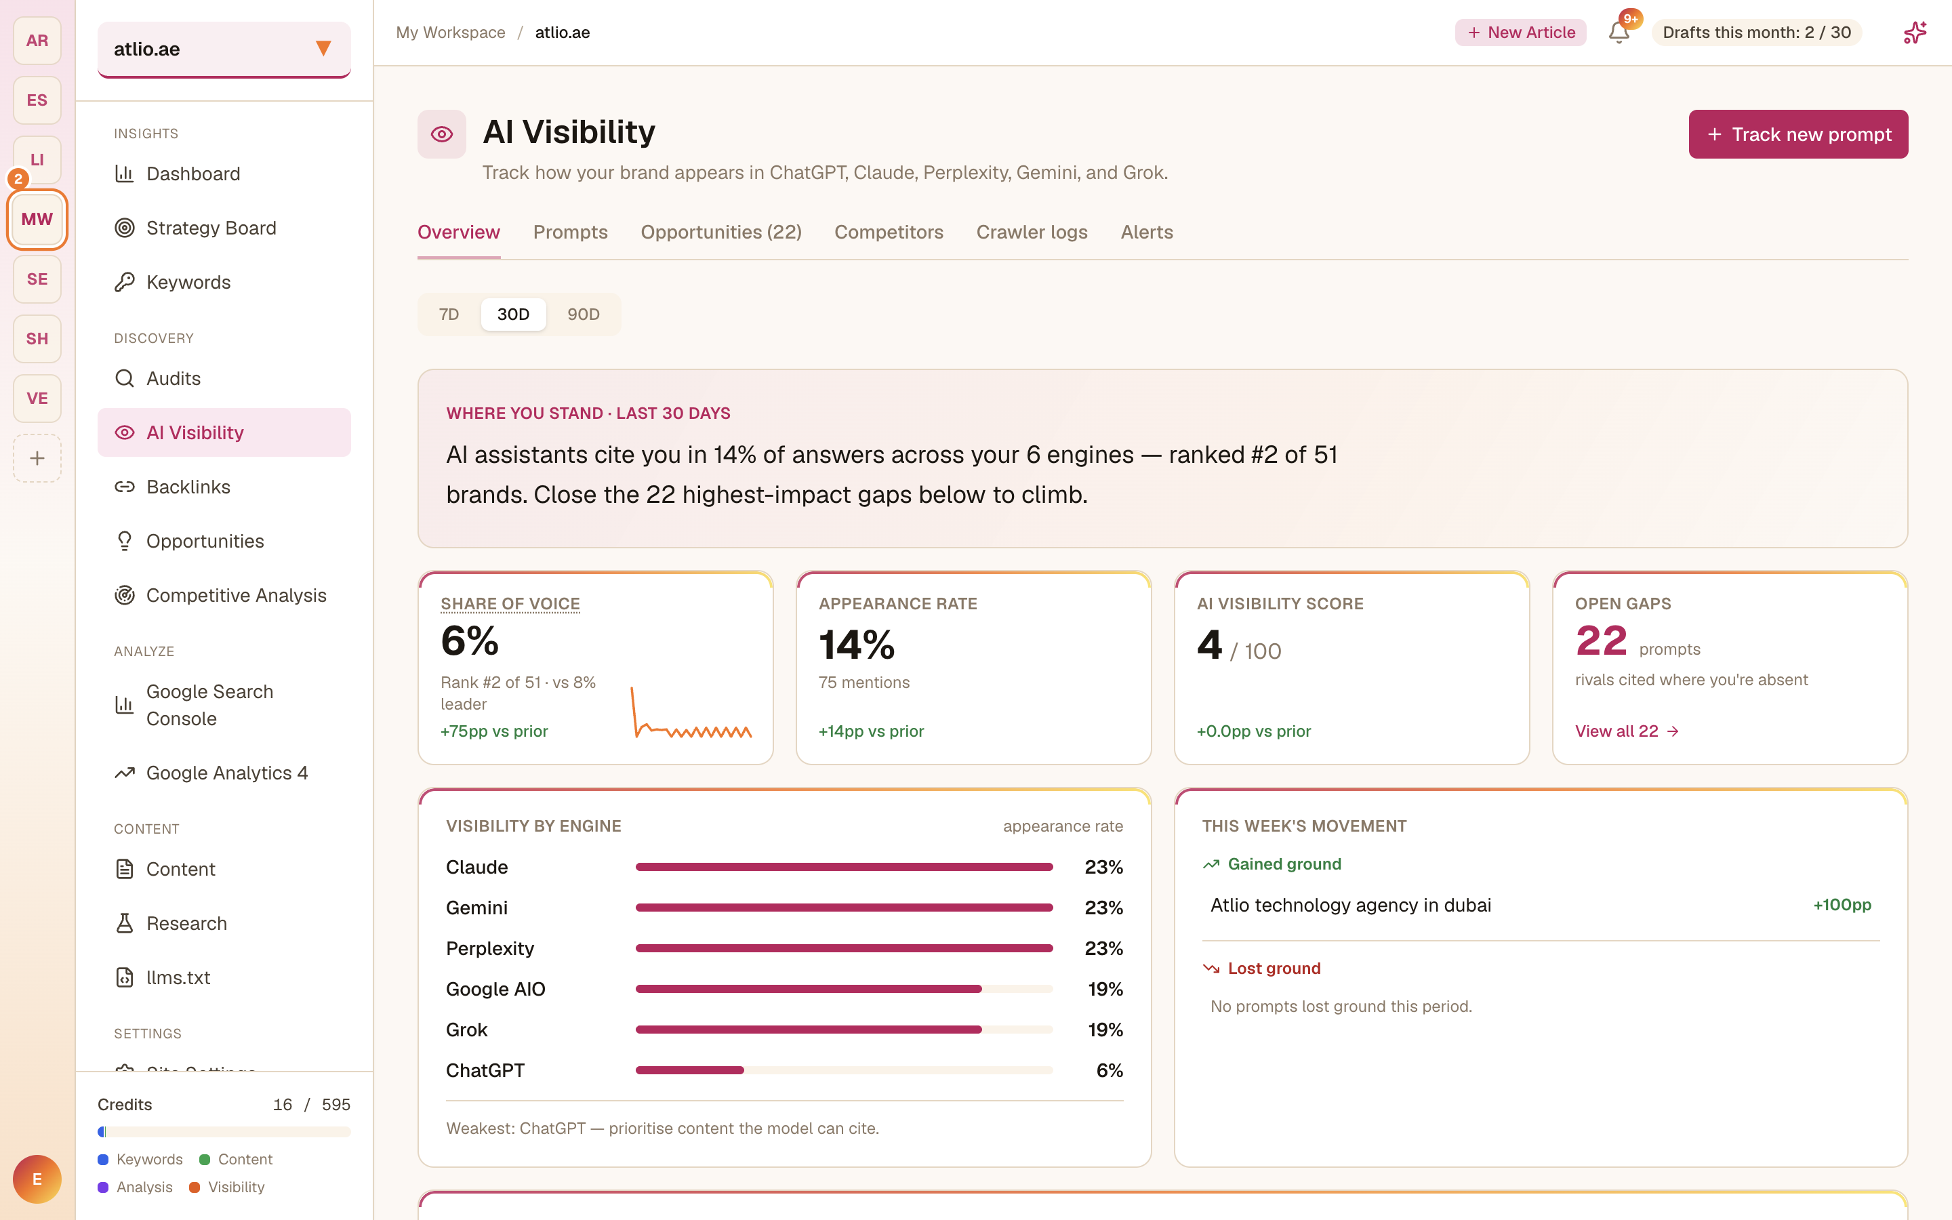Click the New Article button

(x=1520, y=33)
